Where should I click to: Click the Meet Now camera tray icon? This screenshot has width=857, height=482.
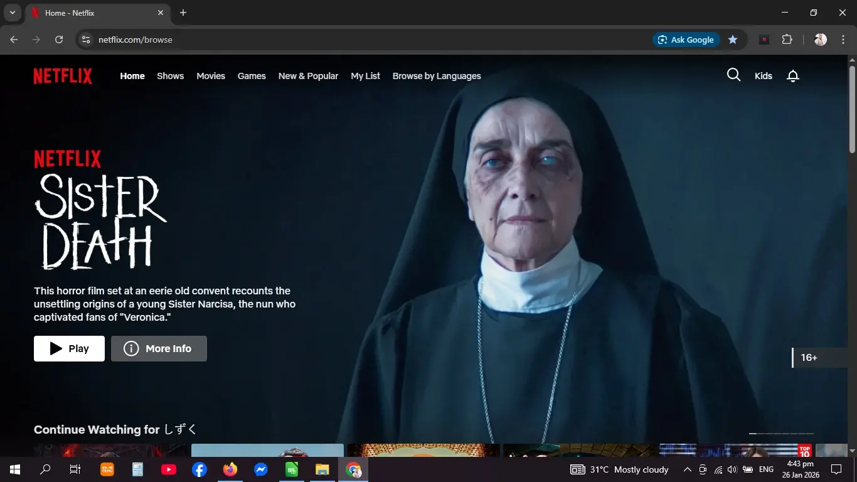(x=703, y=469)
